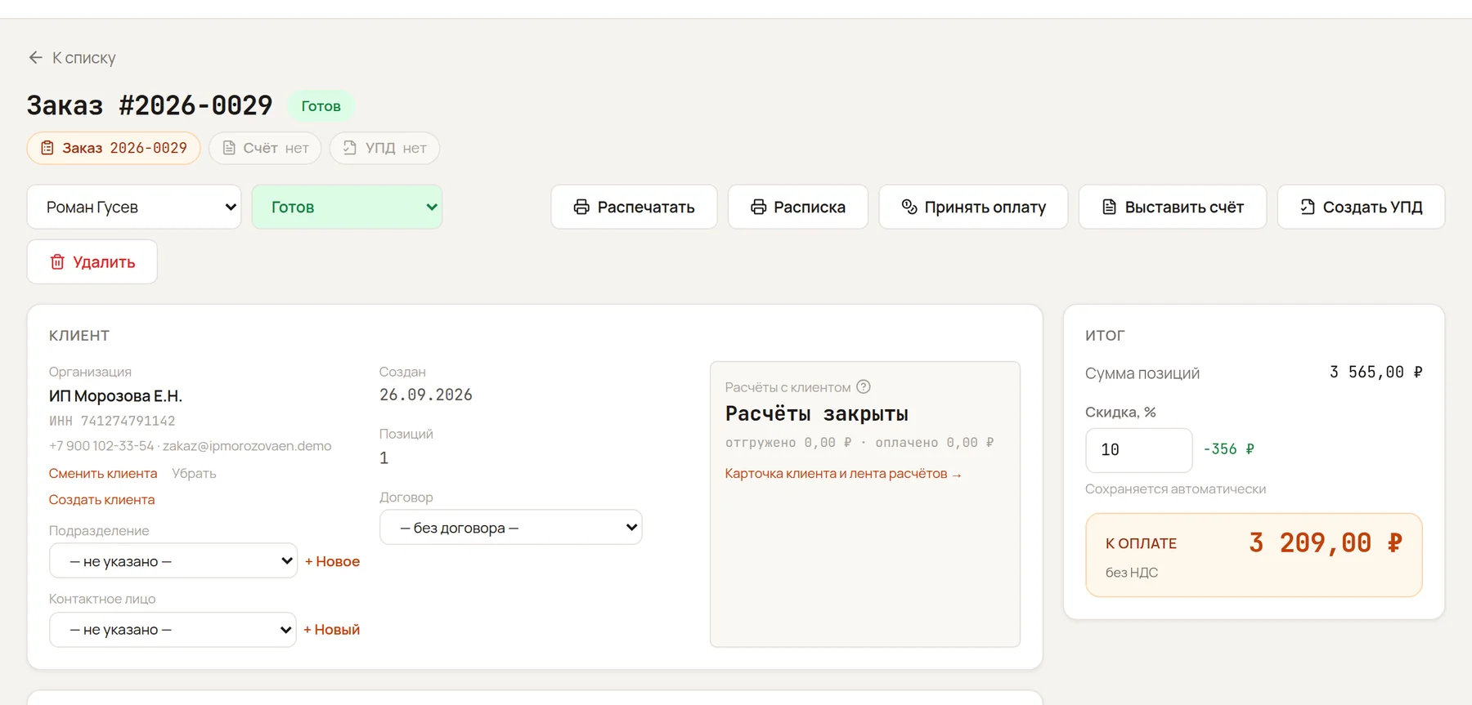
Task: Open the Роман Гусев manager dropdown
Action: click(x=134, y=207)
